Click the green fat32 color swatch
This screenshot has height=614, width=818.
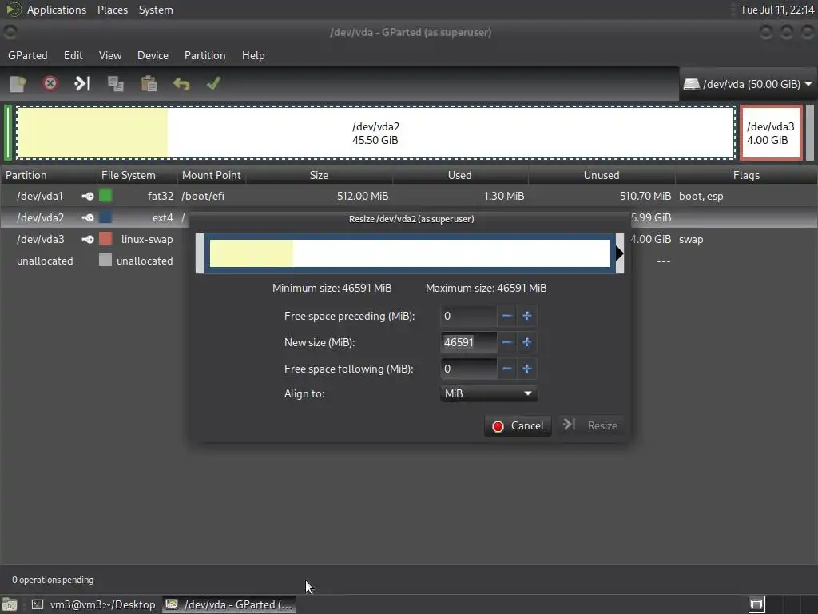click(x=105, y=196)
